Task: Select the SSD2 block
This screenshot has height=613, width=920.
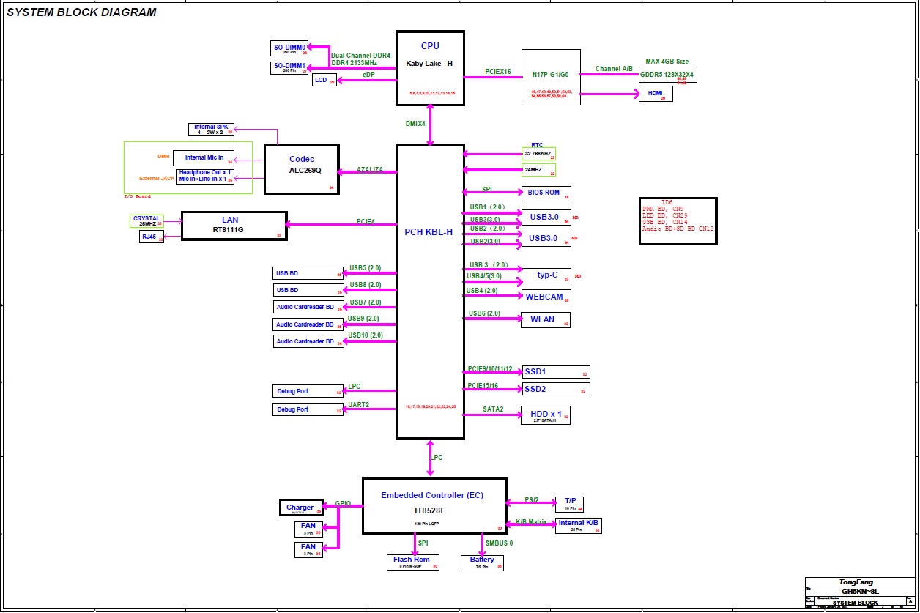Action: [555, 389]
